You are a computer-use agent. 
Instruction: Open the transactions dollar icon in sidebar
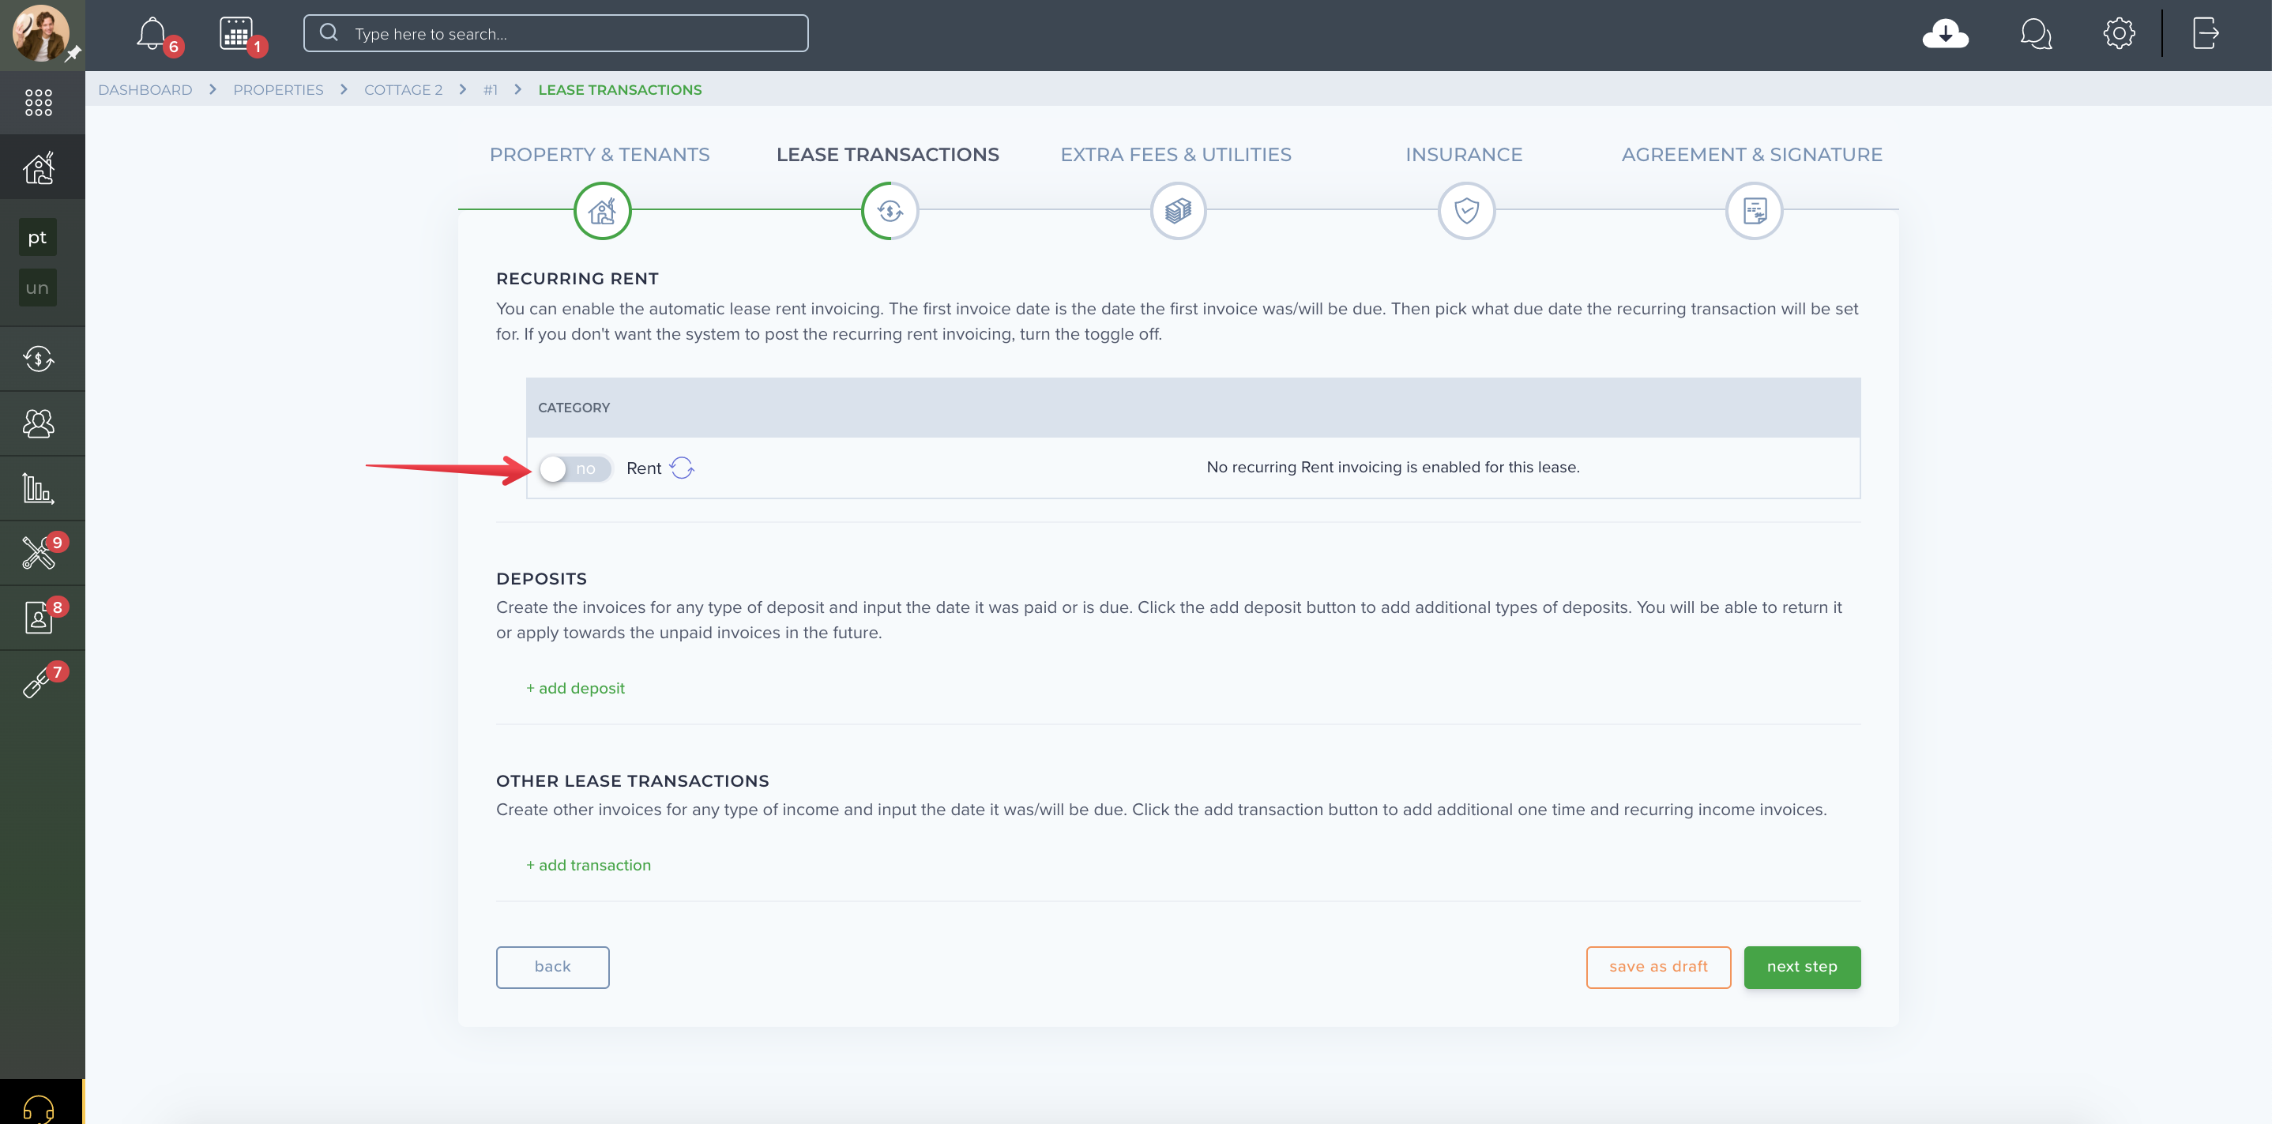tap(39, 359)
